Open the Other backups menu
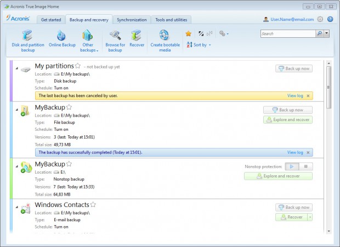 (89, 41)
